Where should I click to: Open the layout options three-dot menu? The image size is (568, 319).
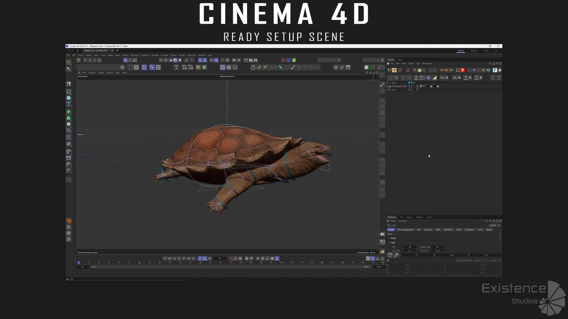pyautogui.click(x=496, y=50)
